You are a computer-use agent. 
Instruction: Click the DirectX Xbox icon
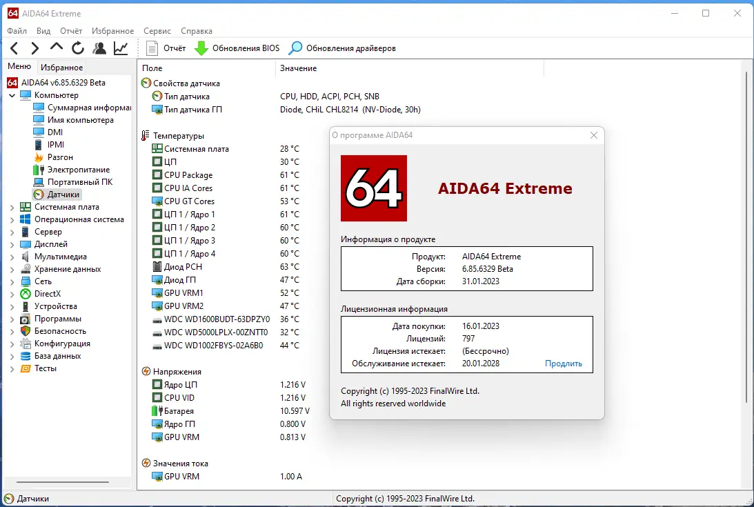point(26,294)
